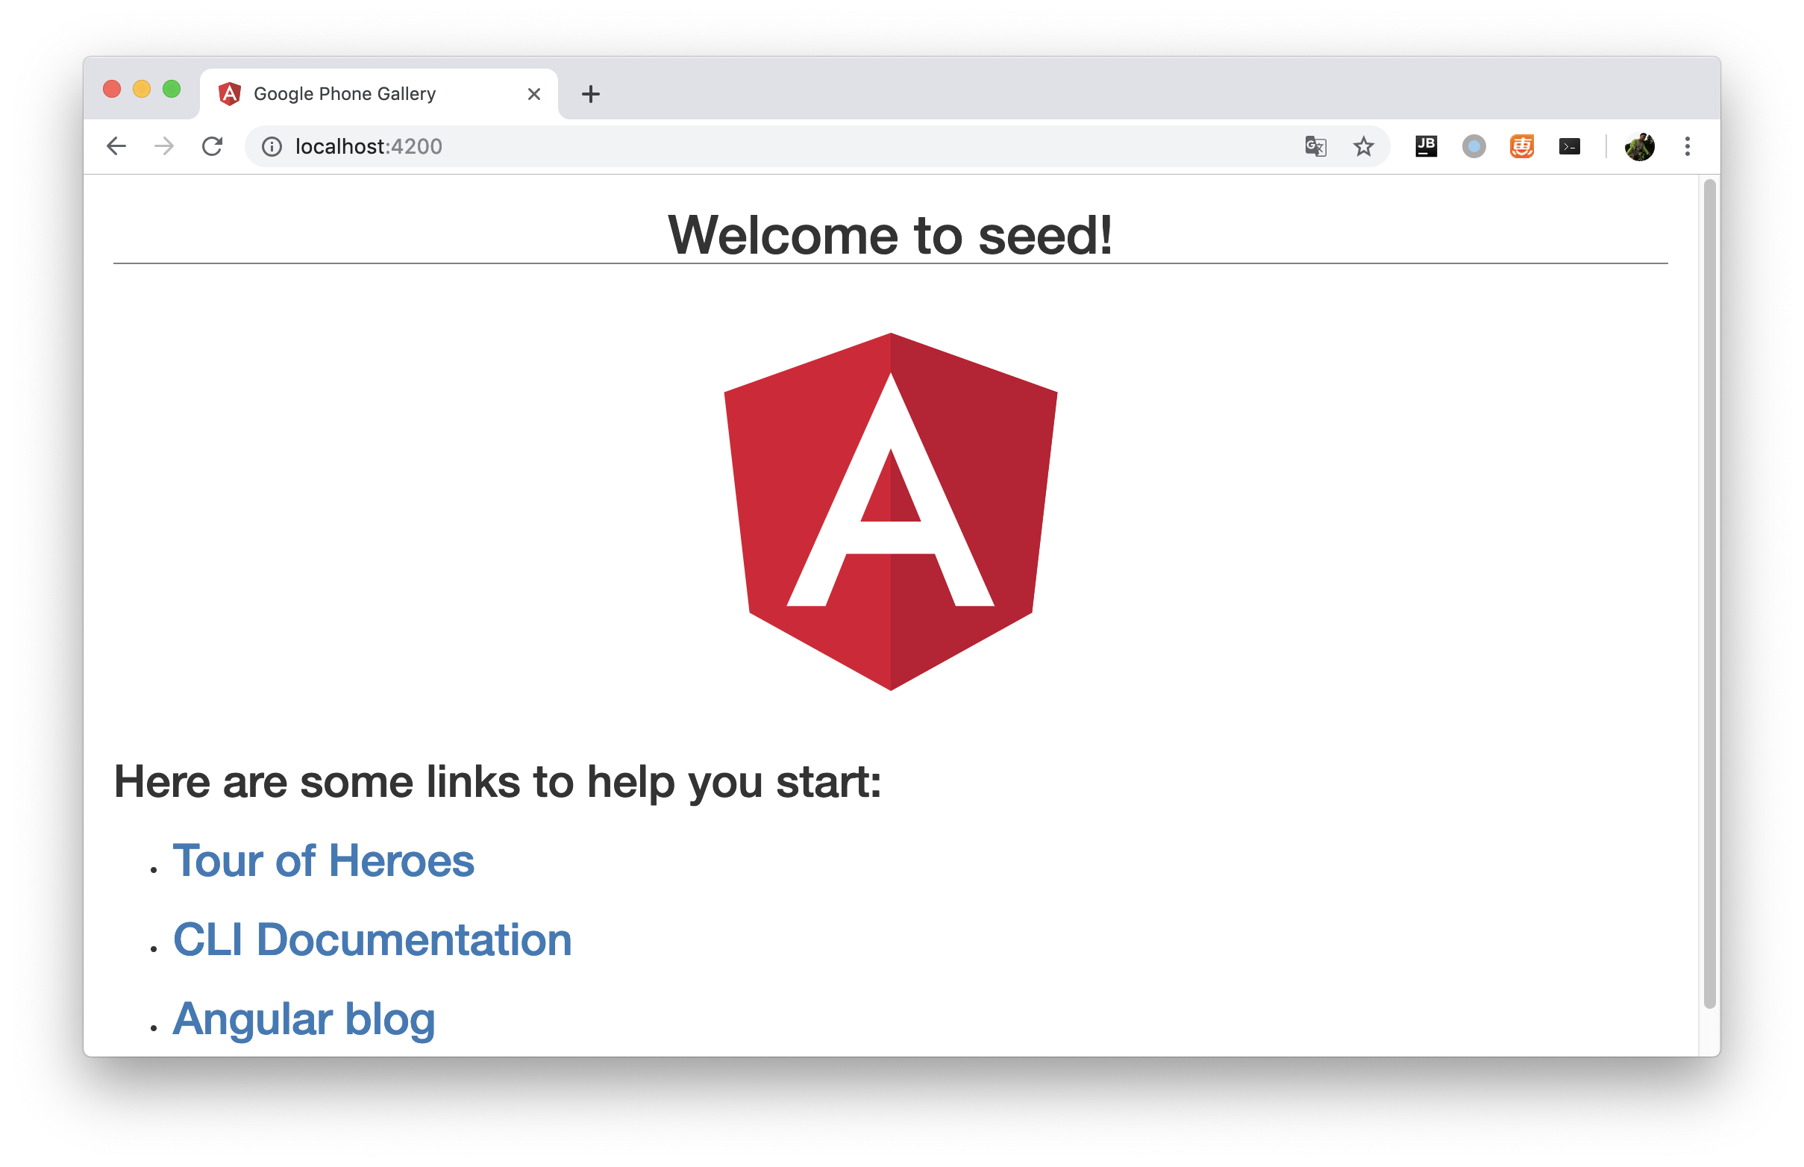This screenshot has height=1167, width=1804.
Task: Open the CLI Documentation link
Action: coord(372,939)
